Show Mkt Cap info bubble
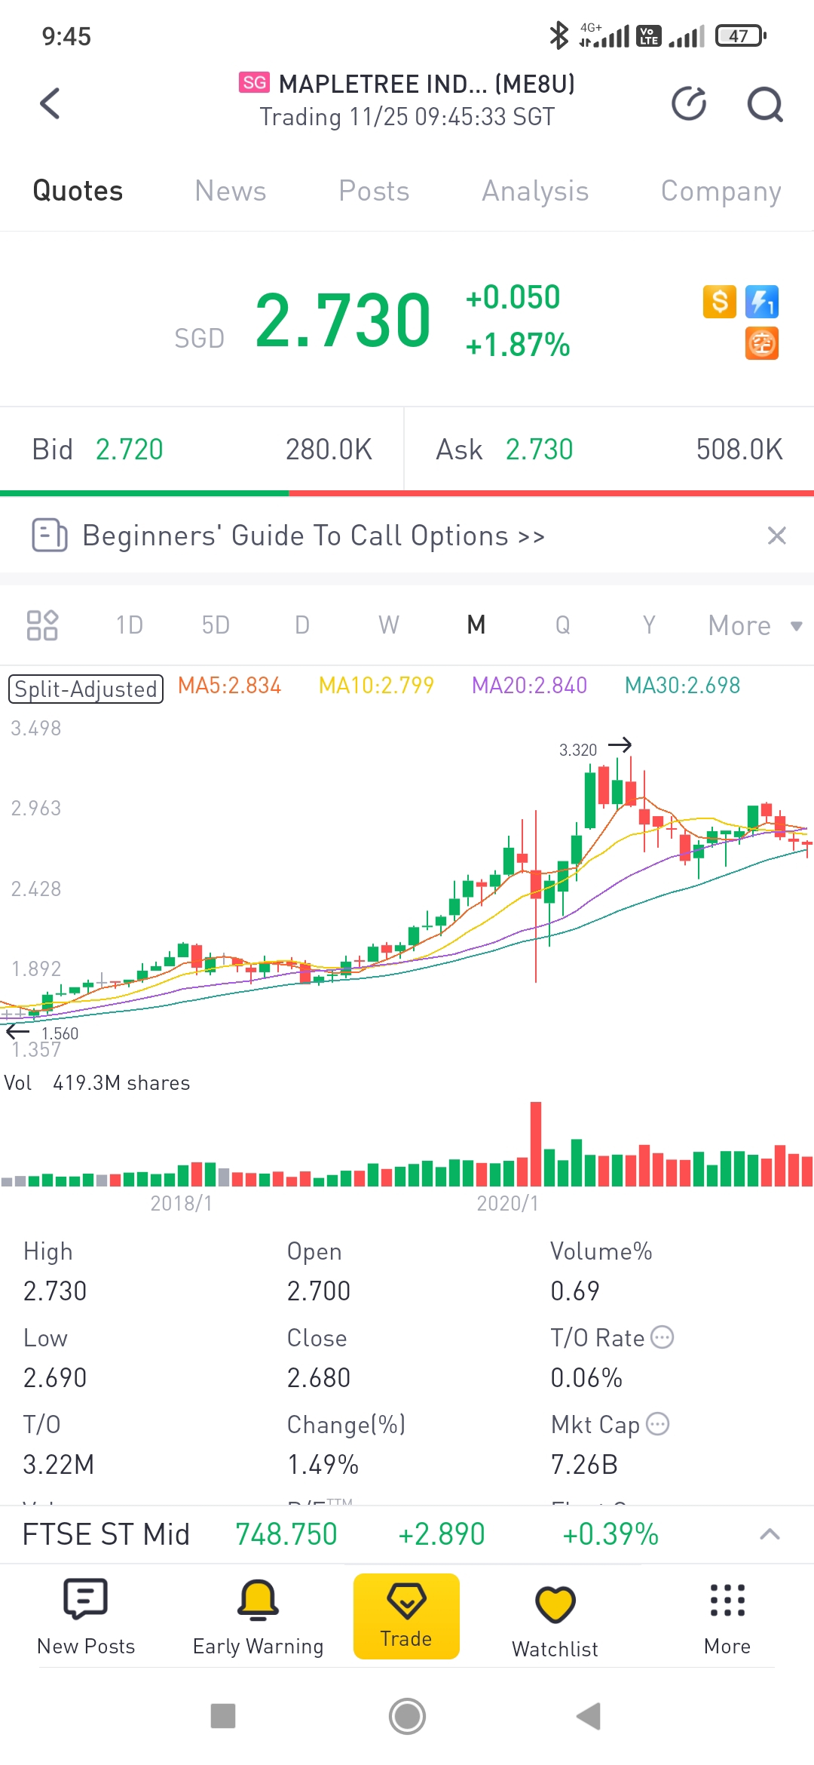Image resolution: width=814 pixels, height=1765 pixels. (x=658, y=1424)
